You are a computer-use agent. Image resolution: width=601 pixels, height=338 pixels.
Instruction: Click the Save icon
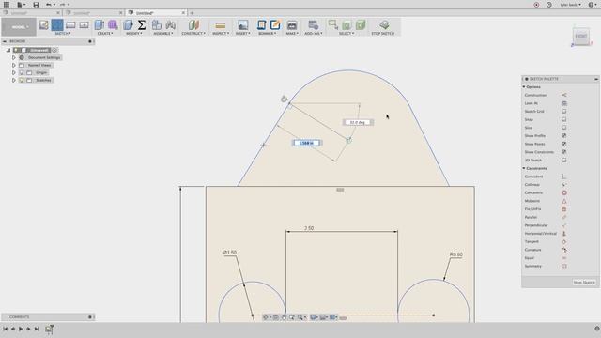click(x=36, y=5)
